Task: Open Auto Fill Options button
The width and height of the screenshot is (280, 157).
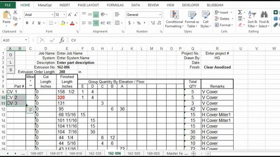Action: [x=30, y=110]
